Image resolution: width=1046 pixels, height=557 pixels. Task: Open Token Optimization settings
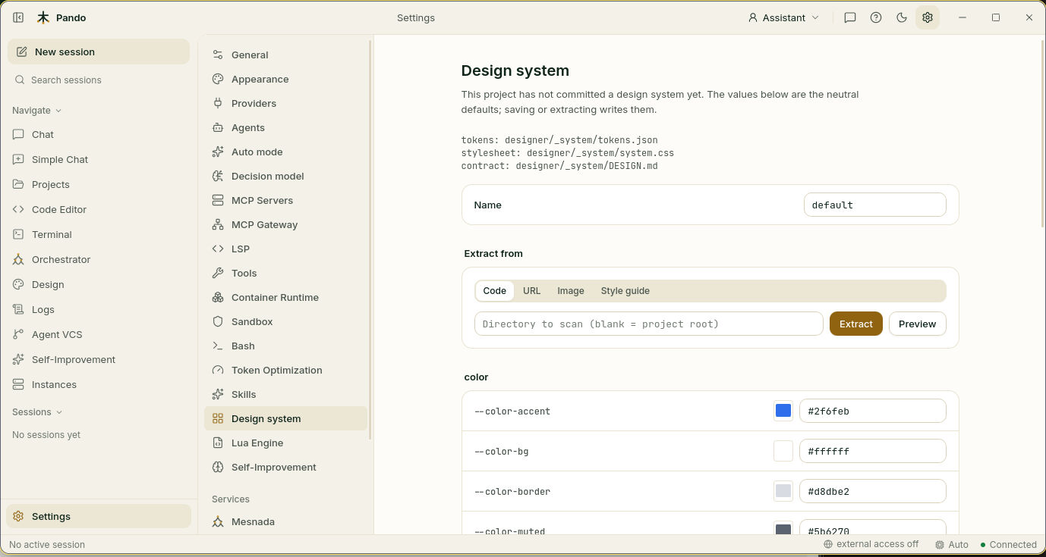pyautogui.click(x=285, y=370)
